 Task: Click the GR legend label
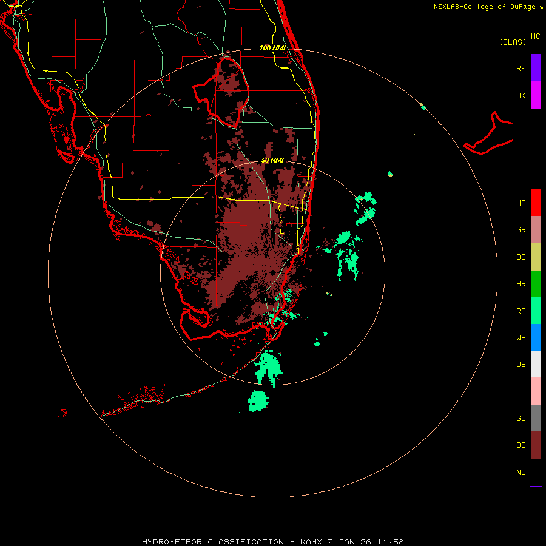click(521, 230)
